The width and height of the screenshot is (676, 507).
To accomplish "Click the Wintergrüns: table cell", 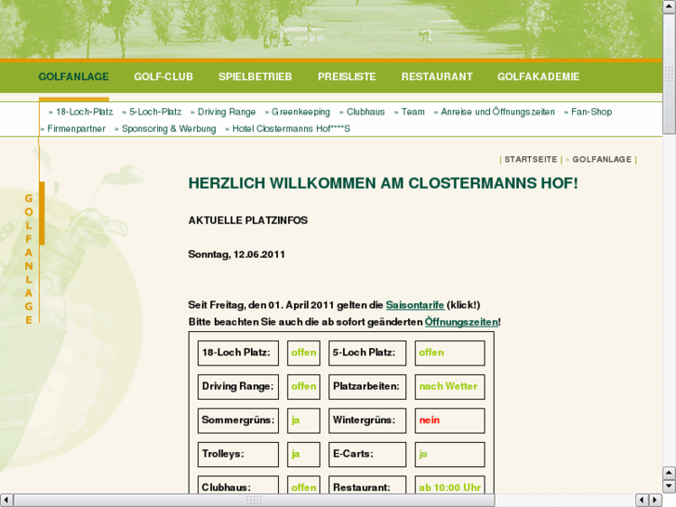I will (x=367, y=420).
